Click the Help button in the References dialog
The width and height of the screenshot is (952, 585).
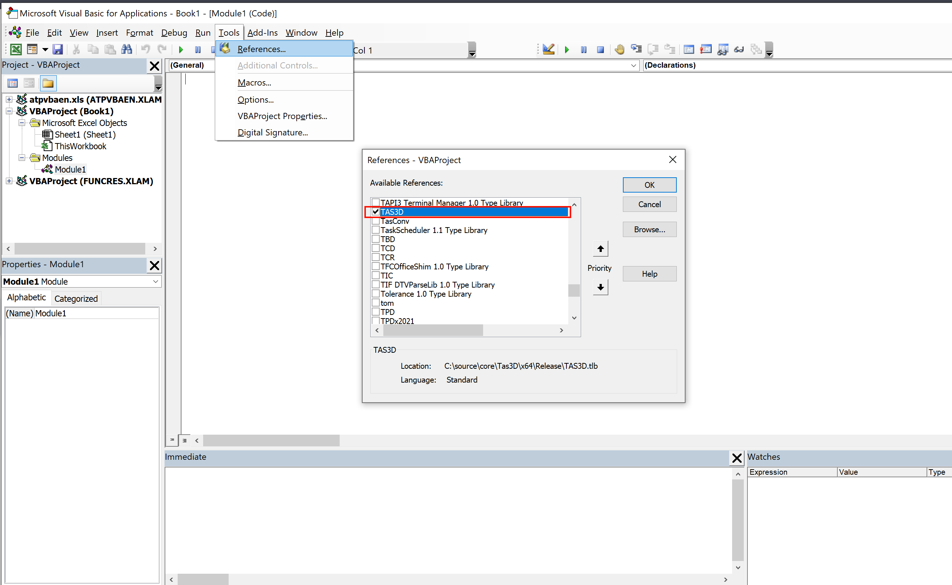(x=649, y=274)
